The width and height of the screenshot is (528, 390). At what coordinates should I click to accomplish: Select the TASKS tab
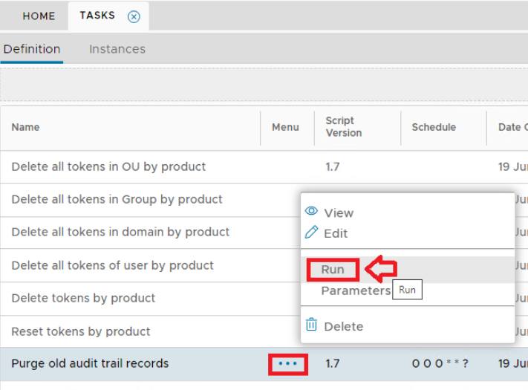tap(97, 16)
